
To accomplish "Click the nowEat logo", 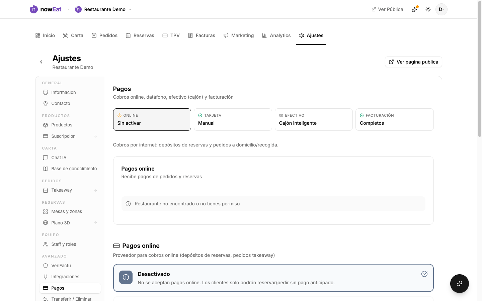I will coord(46,9).
